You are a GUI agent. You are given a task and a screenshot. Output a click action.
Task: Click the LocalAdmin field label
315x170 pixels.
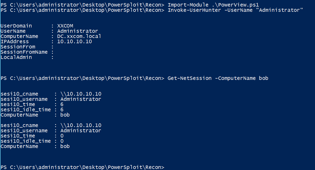click(16, 57)
